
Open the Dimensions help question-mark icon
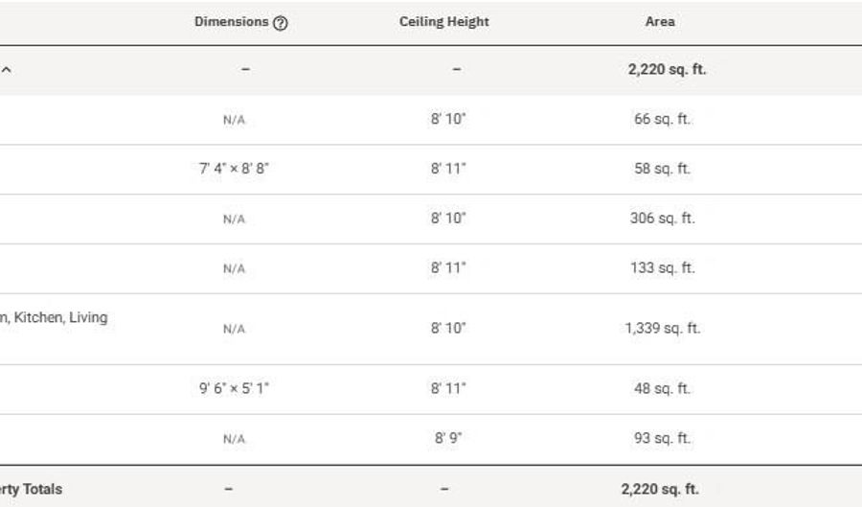(x=281, y=23)
